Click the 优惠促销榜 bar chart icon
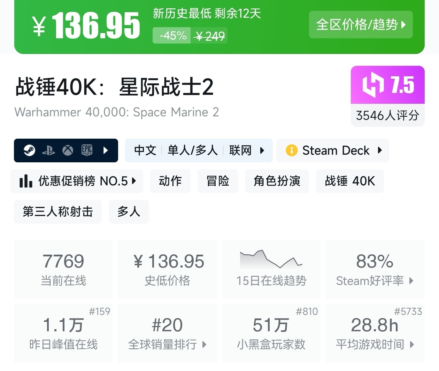Image resolution: width=439 pixels, height=371 pixels. tap(26, 181)
